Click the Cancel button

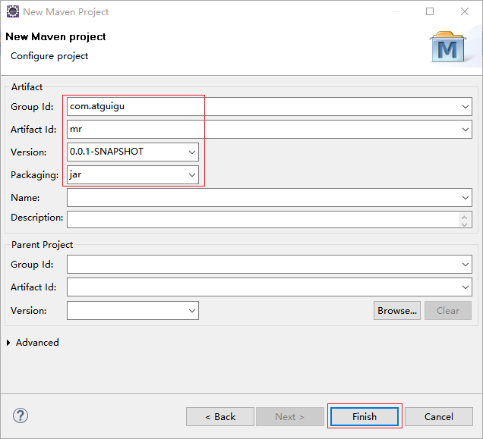tap(439, 416)
